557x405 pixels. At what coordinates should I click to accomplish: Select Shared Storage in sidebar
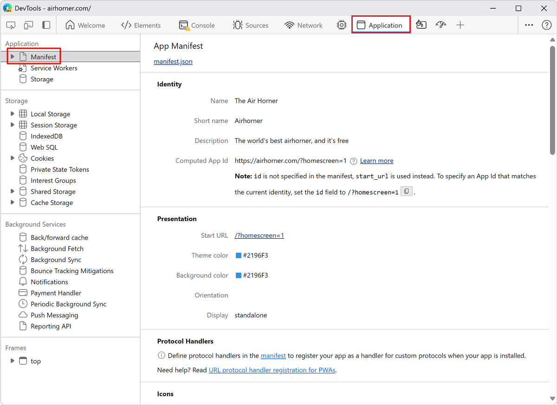pyautogui.click(x=53, y=191)
